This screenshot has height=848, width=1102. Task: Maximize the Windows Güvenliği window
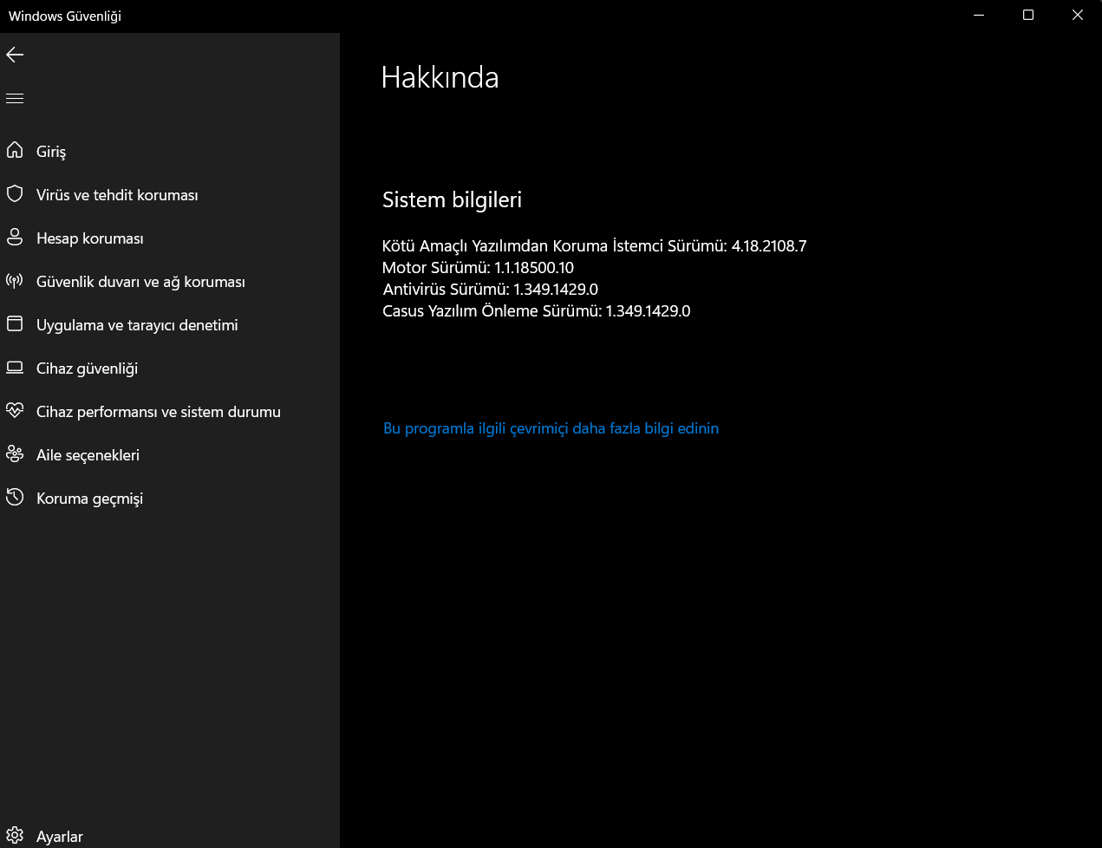coord(1028,16)
